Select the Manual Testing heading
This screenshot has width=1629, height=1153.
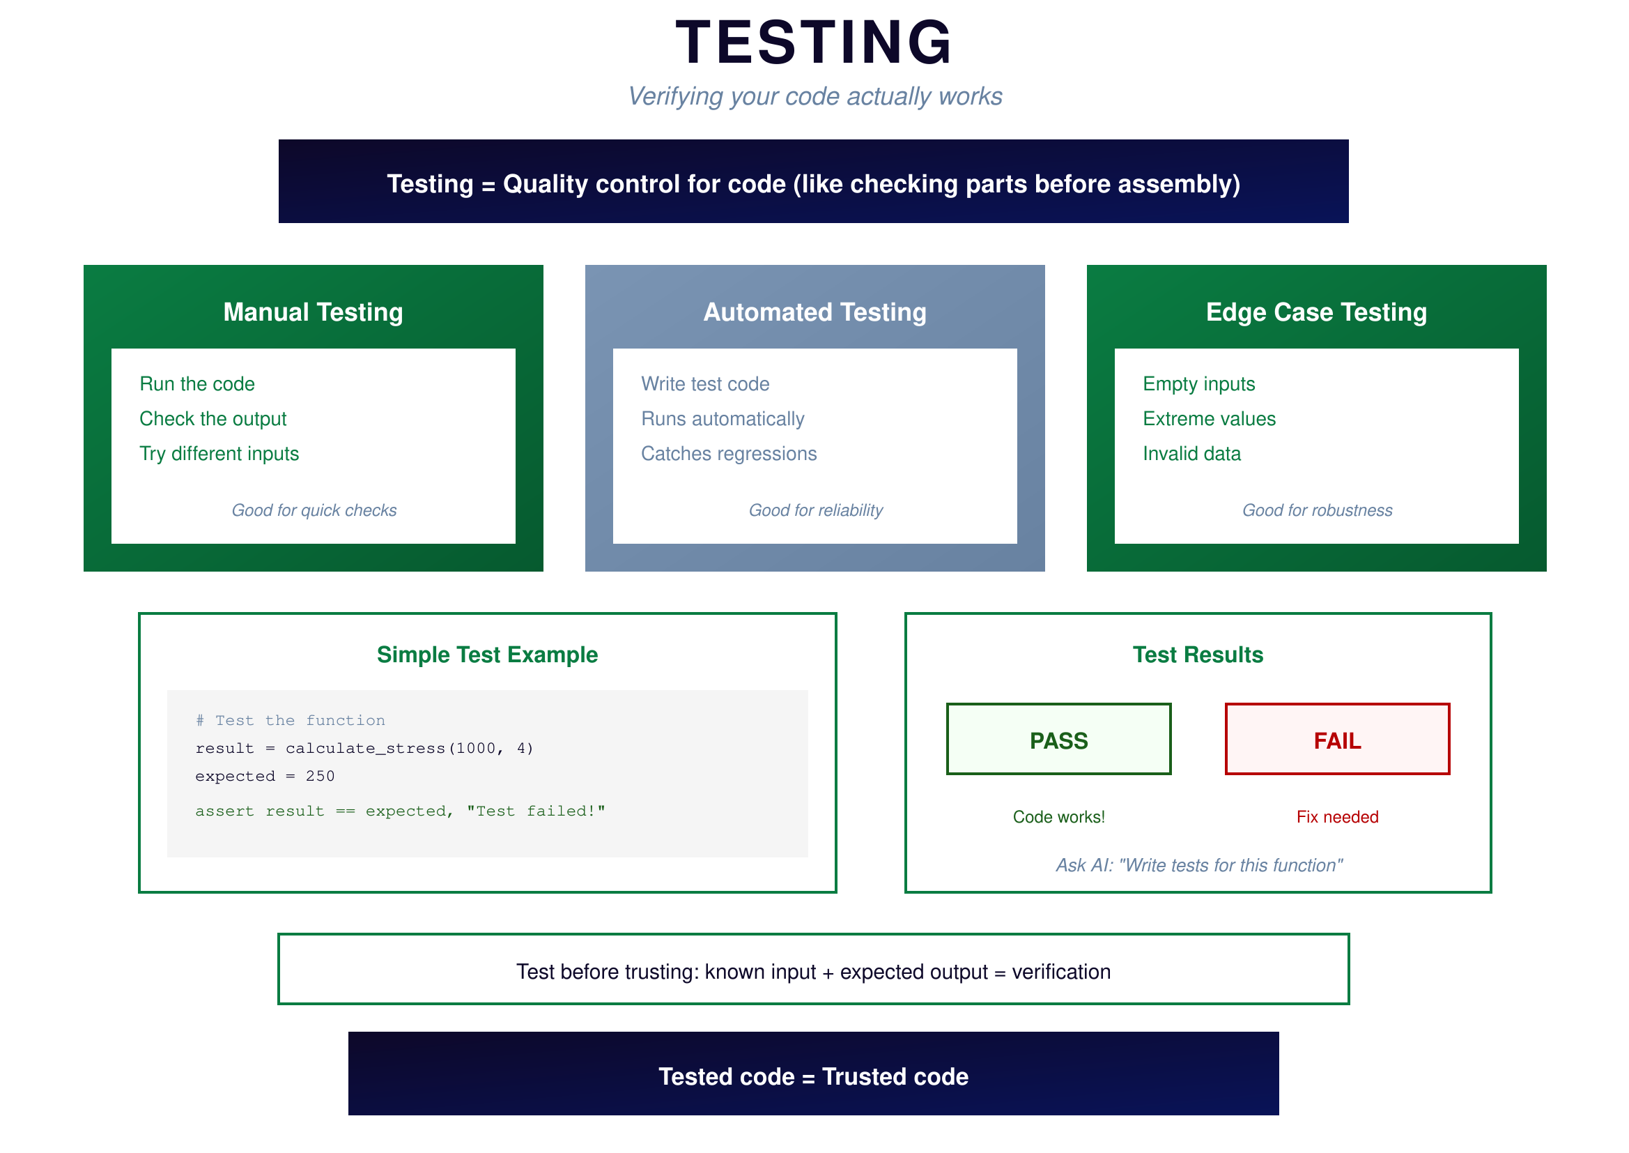click(313, 312)
